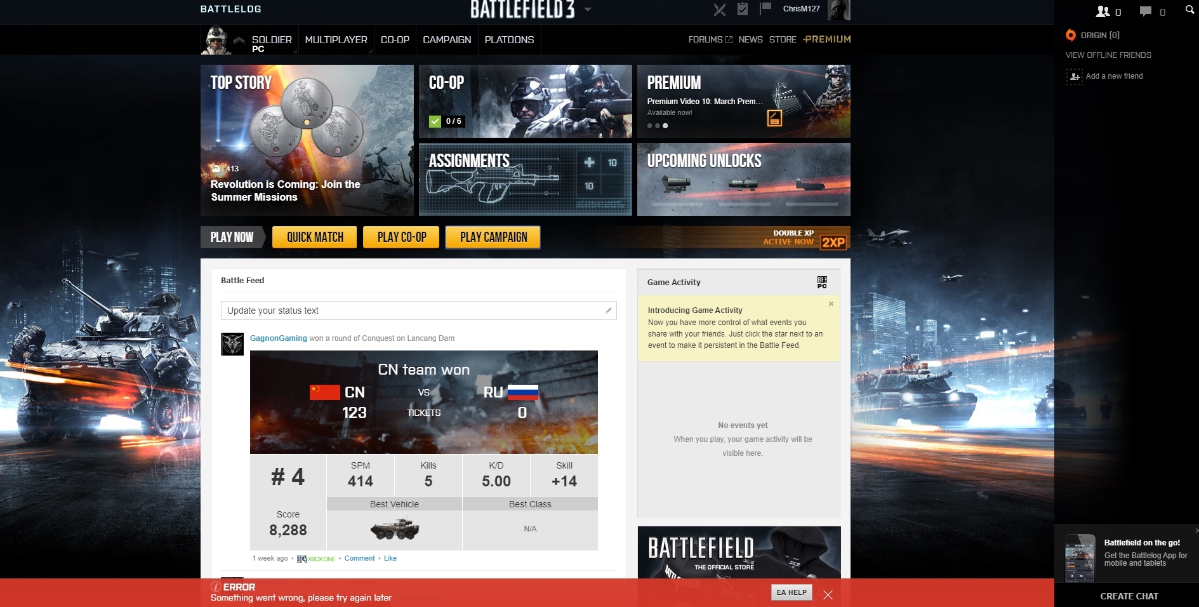The width and height of the screenshot is (1199, 607).
Task: Click the BF3 PC platform filter icon
Action: pyautogui.click(x=822, y=282)
